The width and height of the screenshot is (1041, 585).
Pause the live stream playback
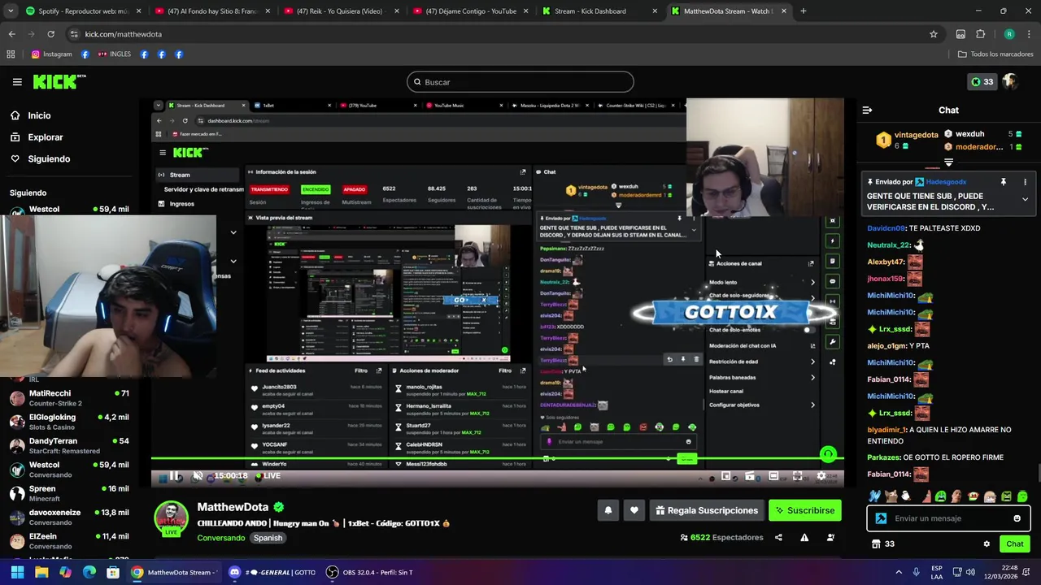175,476
